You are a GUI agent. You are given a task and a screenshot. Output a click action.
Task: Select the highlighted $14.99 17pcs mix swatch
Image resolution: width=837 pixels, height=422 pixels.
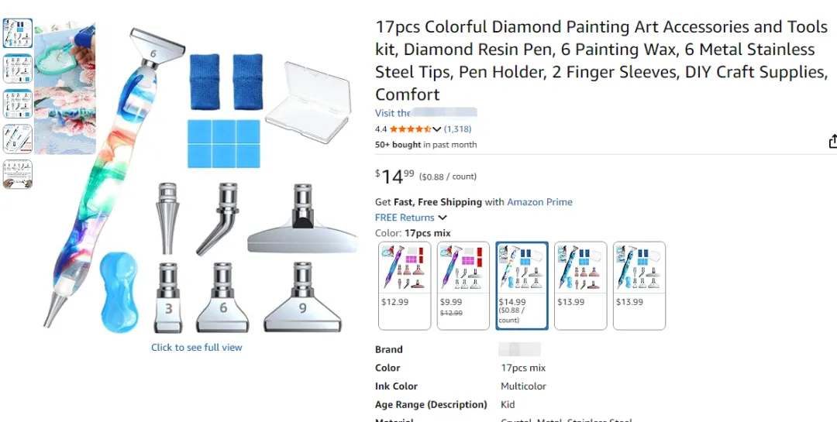[522, 285]
